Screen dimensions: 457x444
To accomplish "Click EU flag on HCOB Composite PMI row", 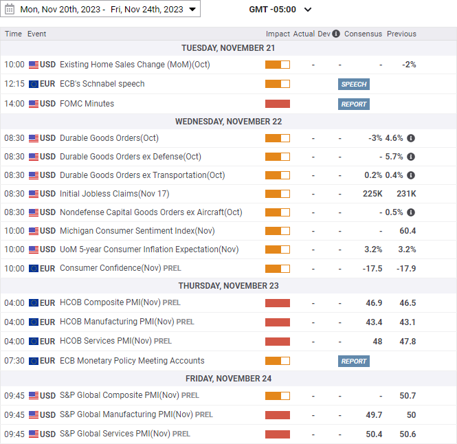I will (34, 303).
